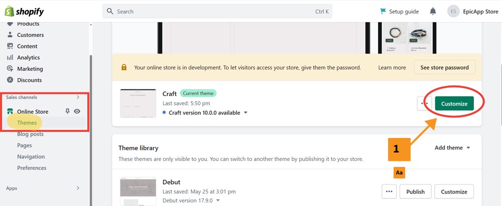Click the Craft theme name
Viewport: 502px width, 206px height.
170,94
